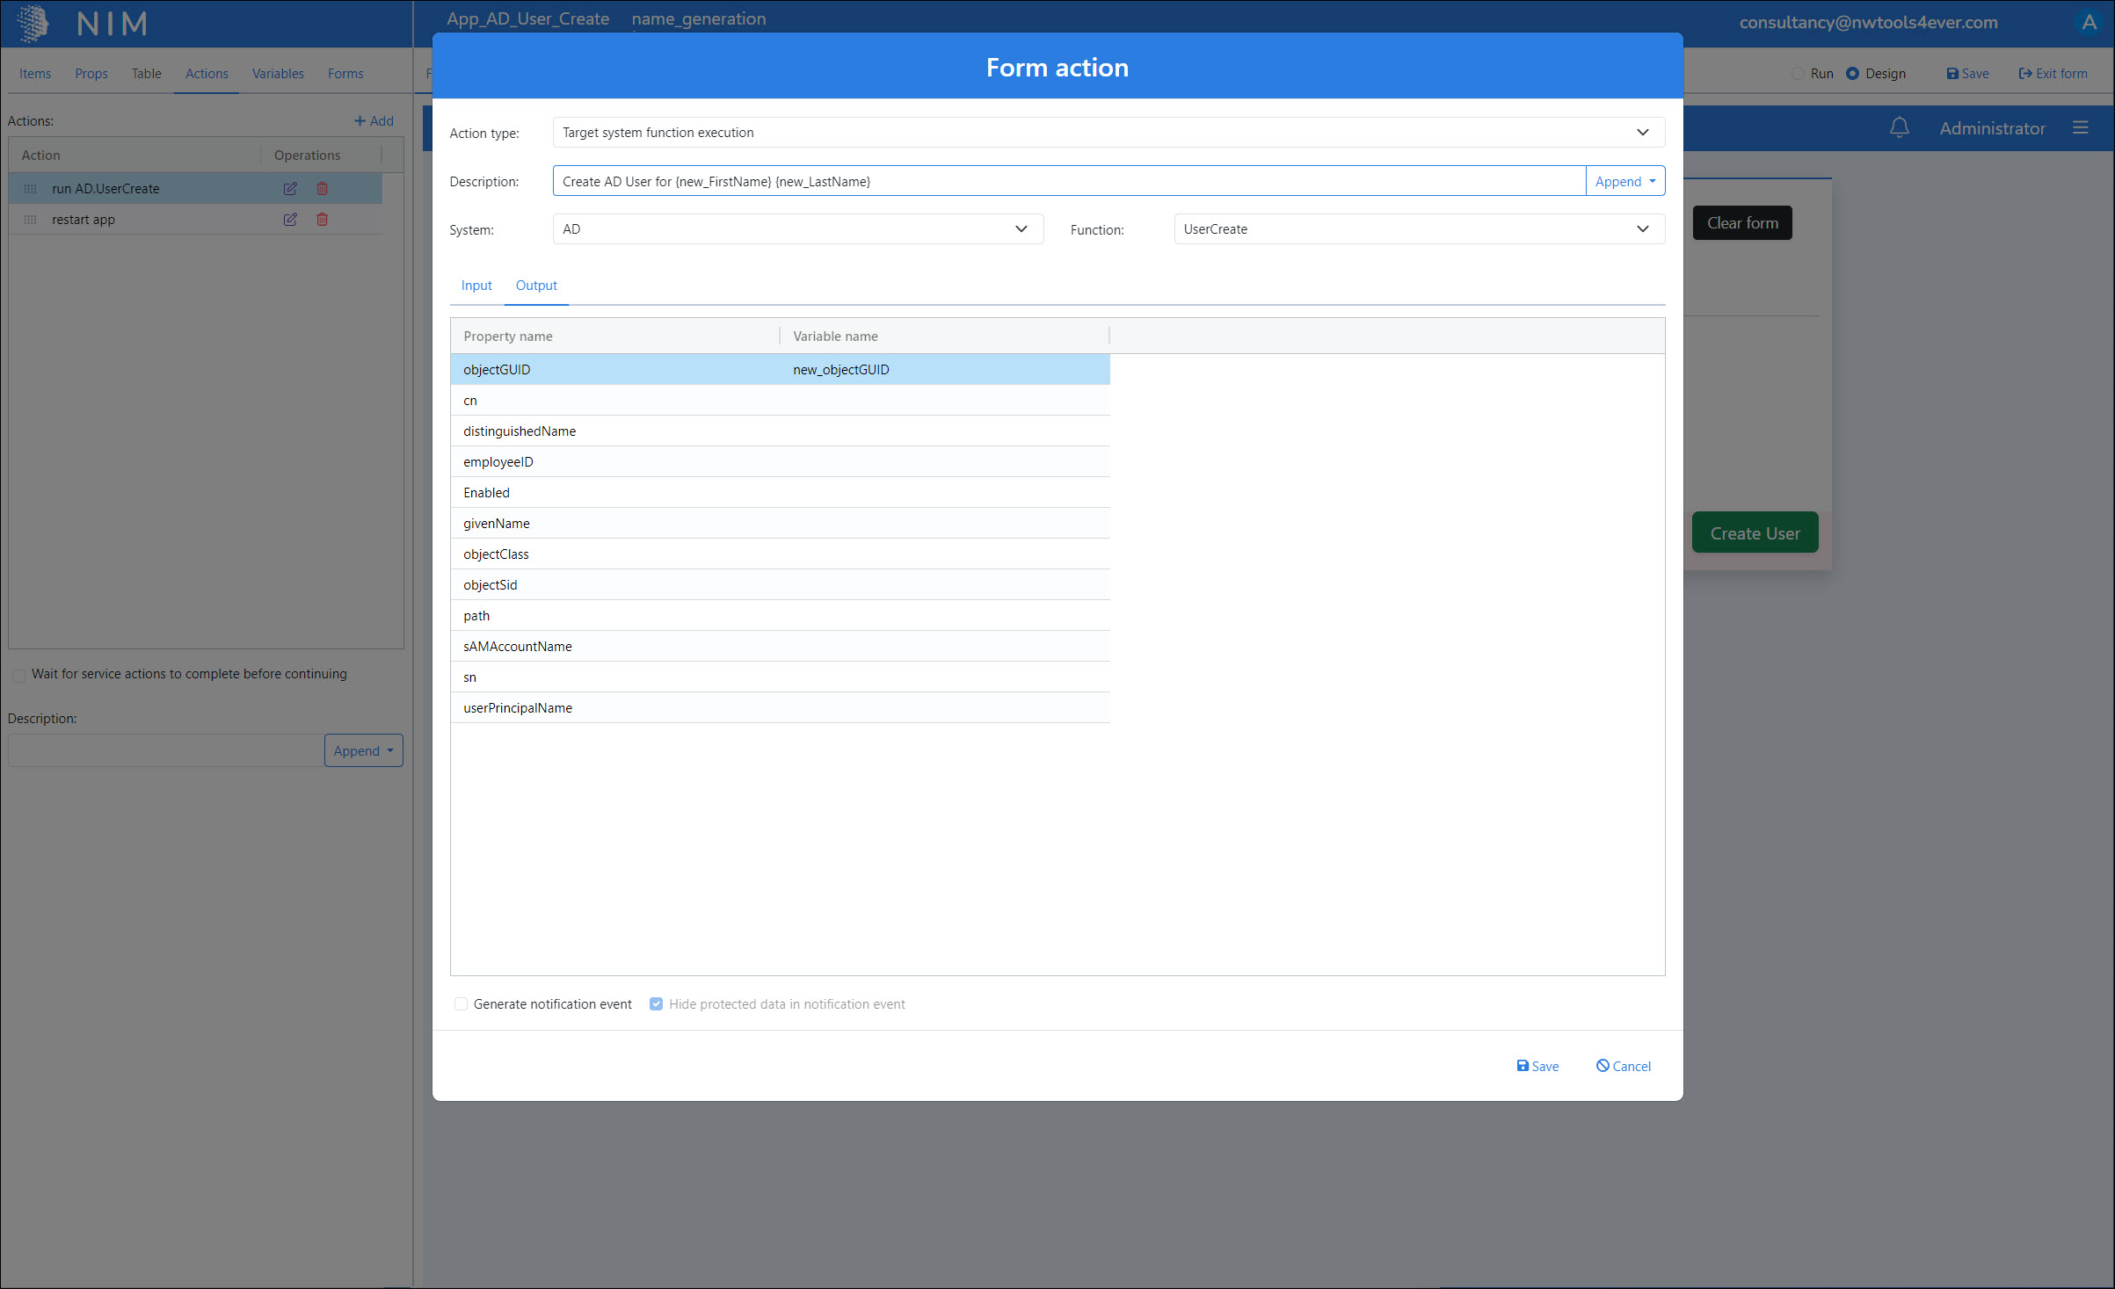Switch to the Input tab
The width and height of the screenshot is (2115, 1289).
(476, 286)
